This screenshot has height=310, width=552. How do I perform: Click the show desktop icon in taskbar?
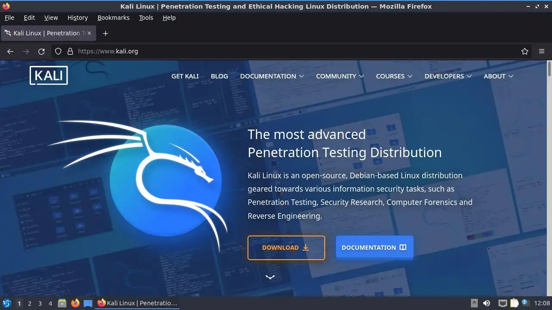tap(88, 303)
